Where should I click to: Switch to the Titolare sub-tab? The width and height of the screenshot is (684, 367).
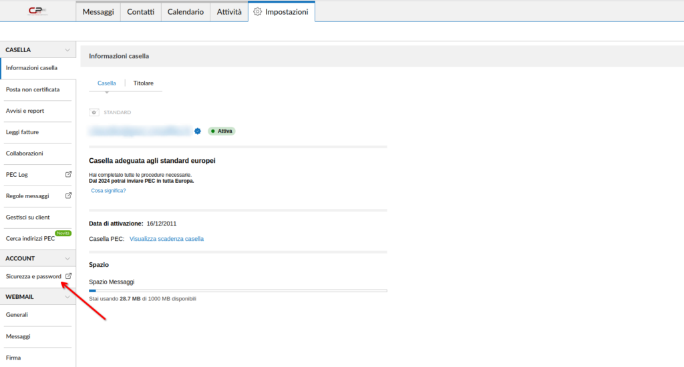(144, 83)
